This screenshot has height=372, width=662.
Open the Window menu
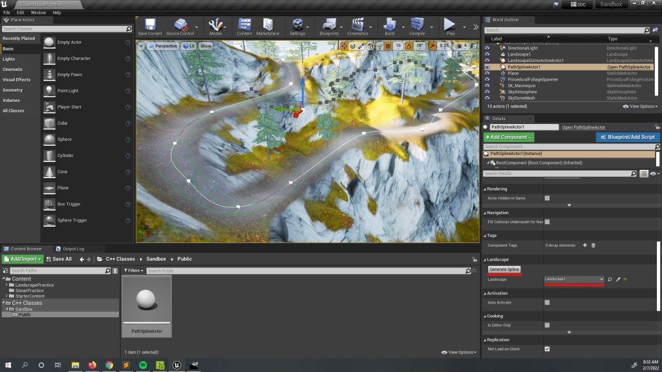click(x=38, y=12)
